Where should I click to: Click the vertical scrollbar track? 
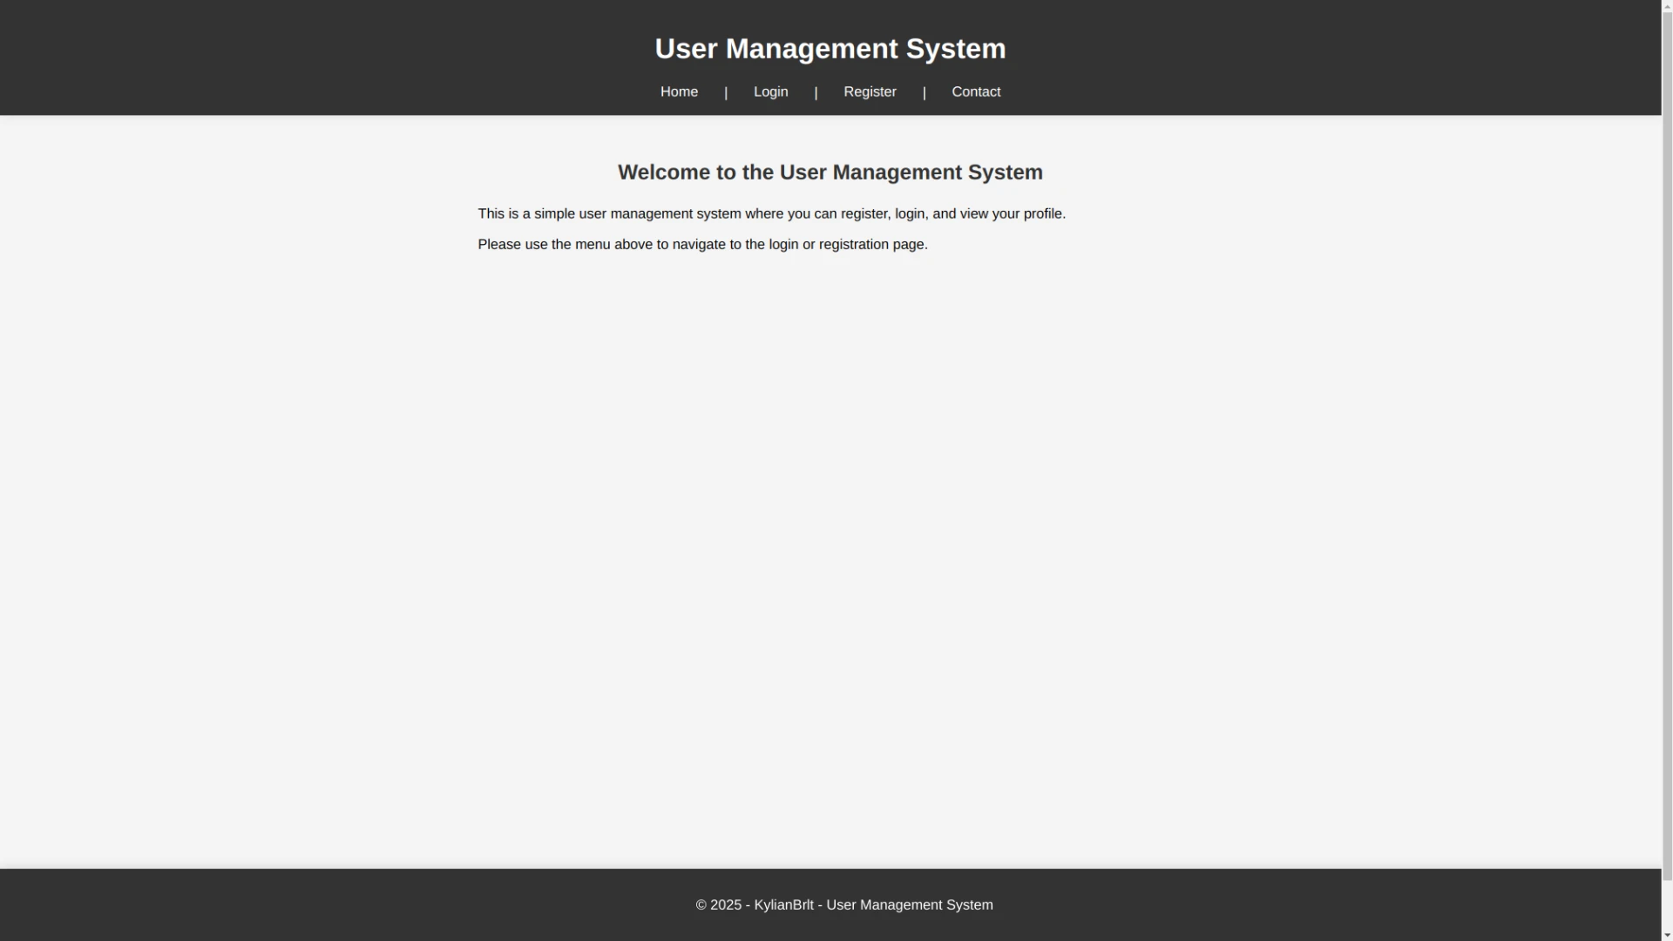pos(1665,470)
